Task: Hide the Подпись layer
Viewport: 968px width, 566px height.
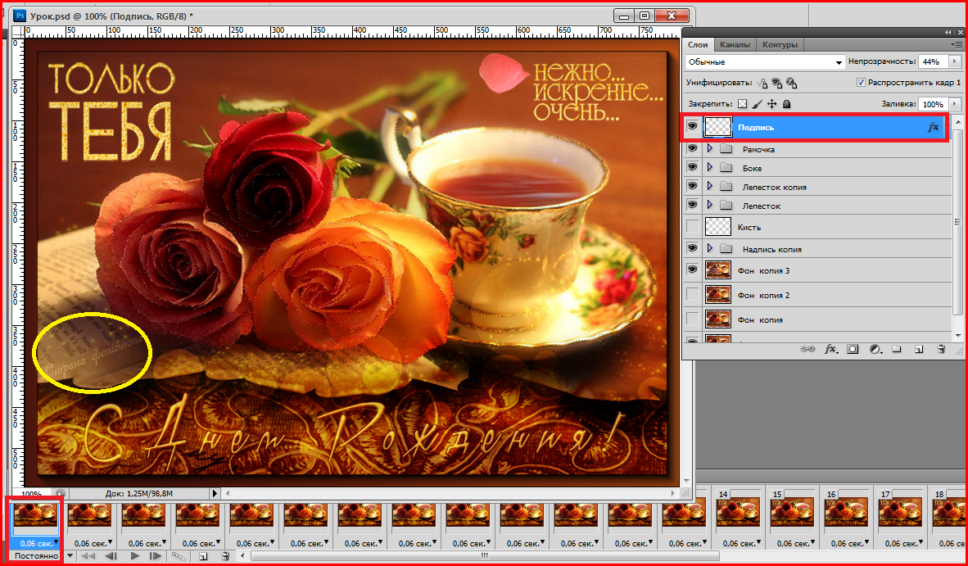Action: (693, 126)
